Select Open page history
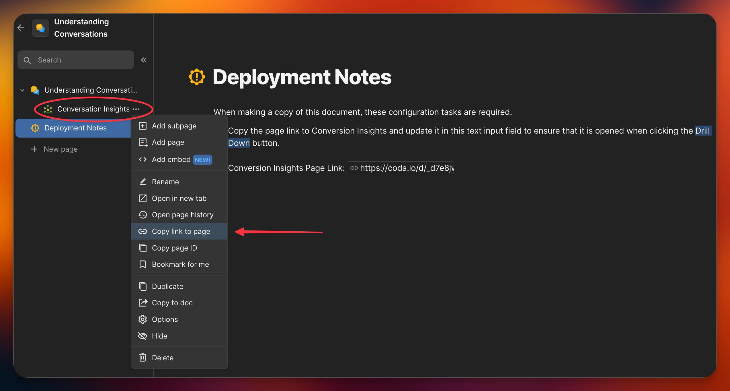The image size is (730, 391). (179, 215)
